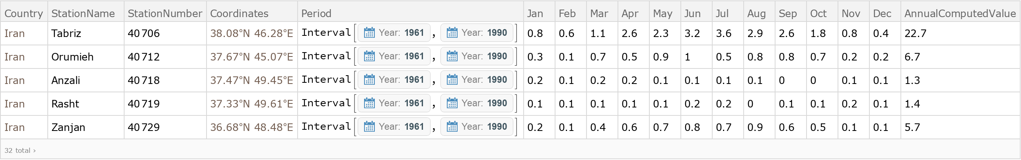Click calendar icon for Rasht start year

tap(369, 103)
